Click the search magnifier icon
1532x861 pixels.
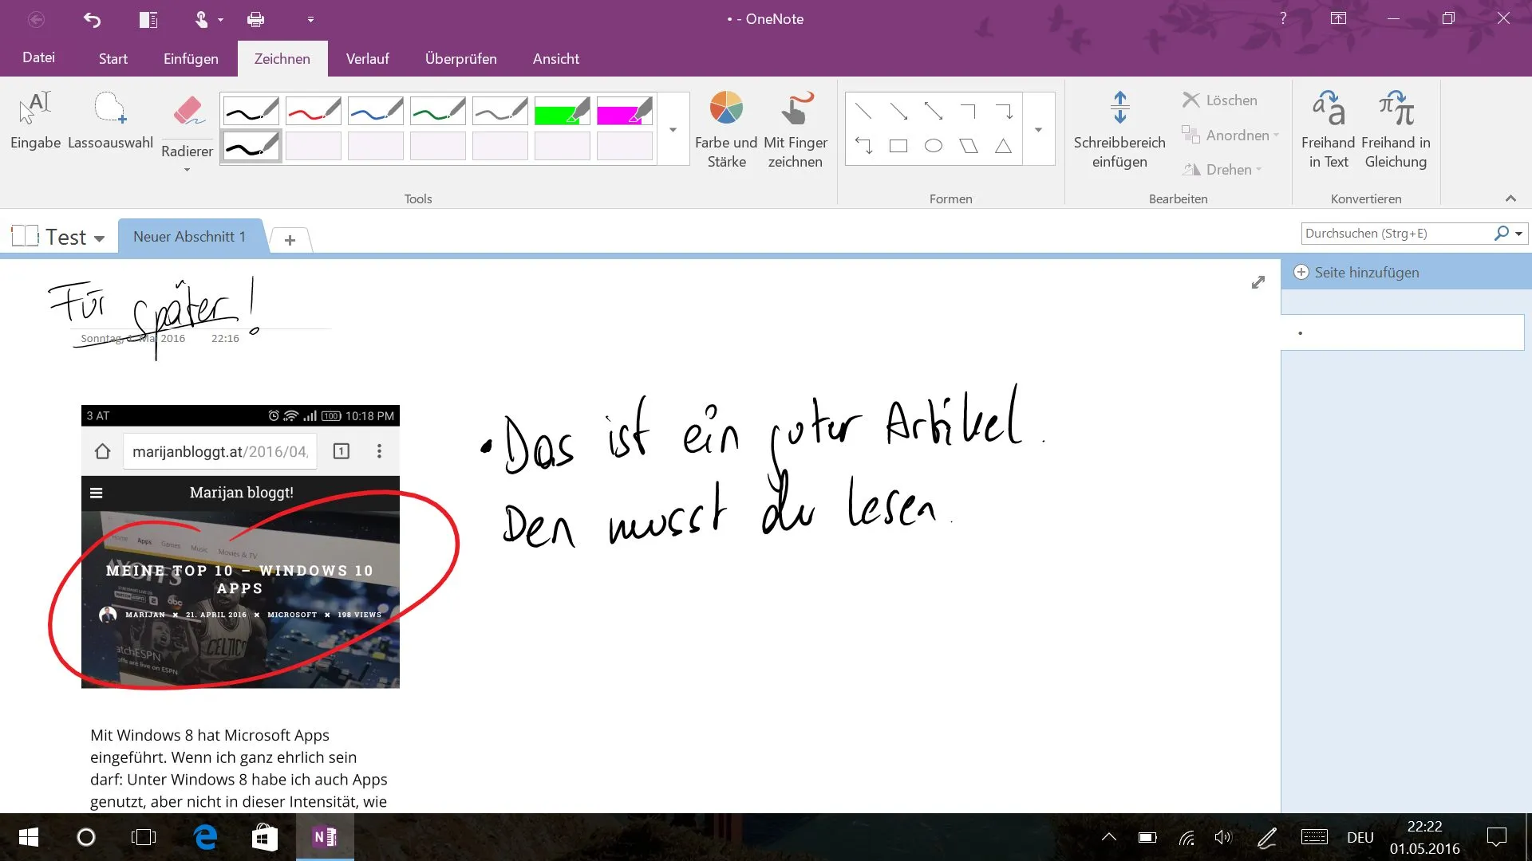(1501, 233)
